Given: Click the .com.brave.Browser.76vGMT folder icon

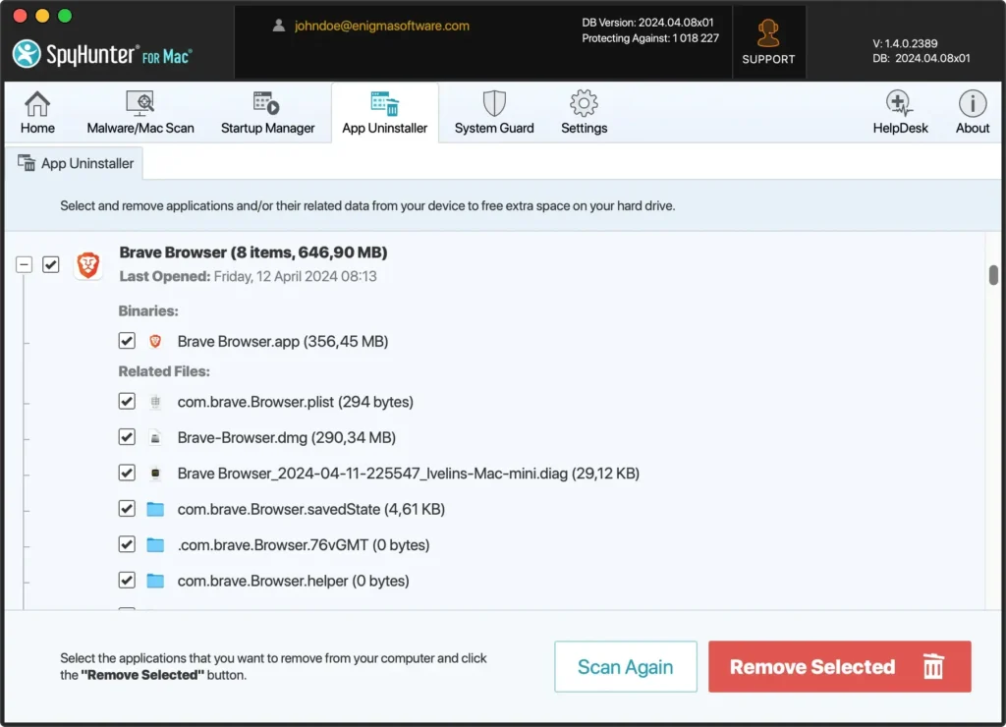Looking at the screenshot, I should point(155,545).
